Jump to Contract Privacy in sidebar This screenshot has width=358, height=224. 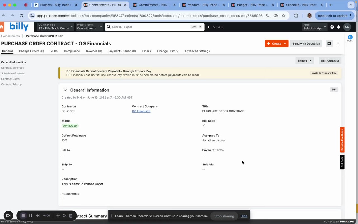point(11,85)
